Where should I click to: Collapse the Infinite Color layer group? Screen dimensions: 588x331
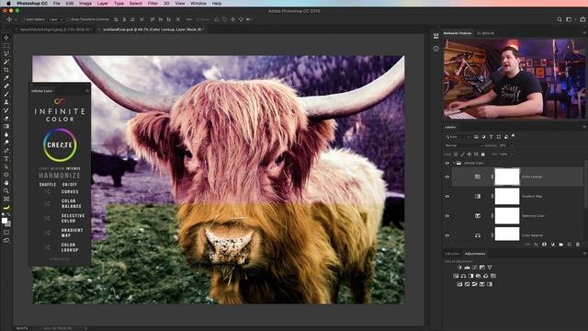coord(454,164)
